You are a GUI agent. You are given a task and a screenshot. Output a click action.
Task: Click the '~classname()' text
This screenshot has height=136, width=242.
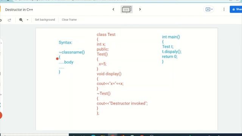(72, 52)
